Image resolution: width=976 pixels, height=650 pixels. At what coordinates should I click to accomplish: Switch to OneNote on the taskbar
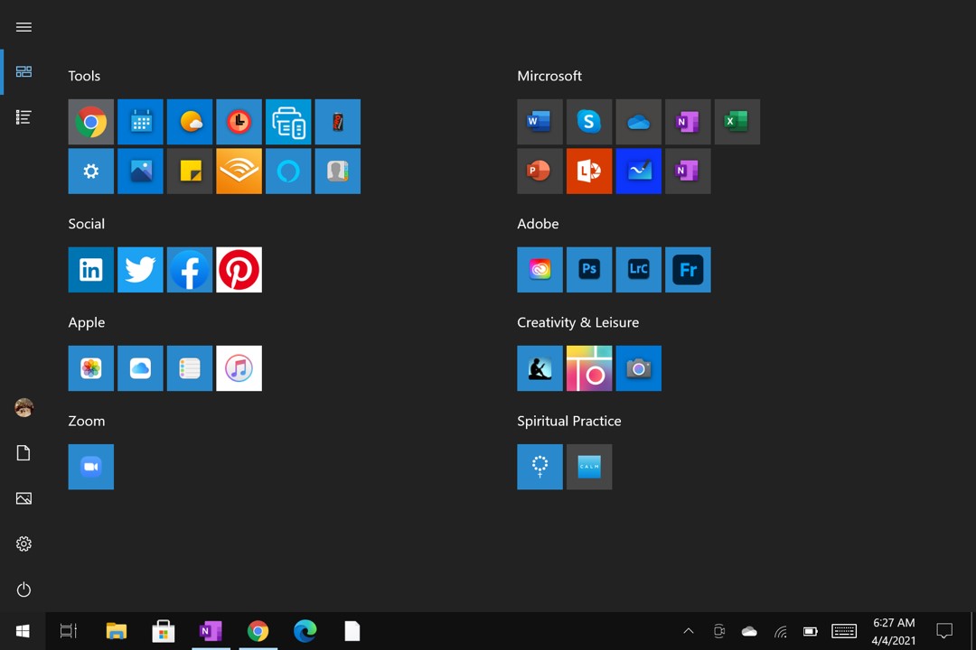tap(211, 631)
